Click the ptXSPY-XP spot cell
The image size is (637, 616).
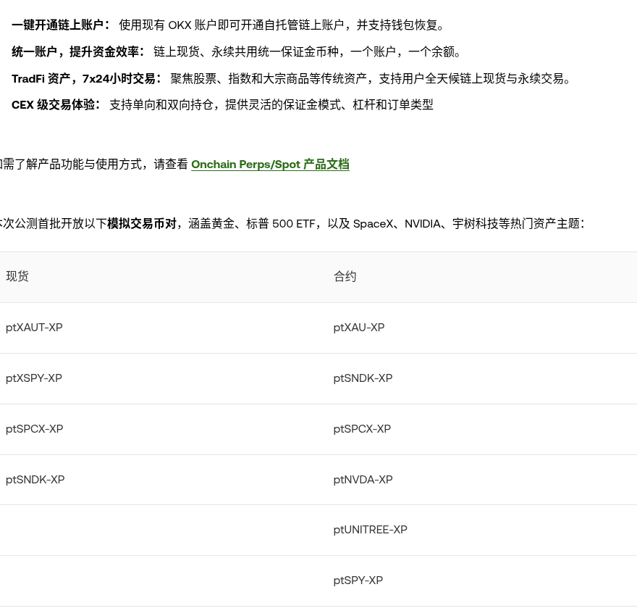click(34, 378)
